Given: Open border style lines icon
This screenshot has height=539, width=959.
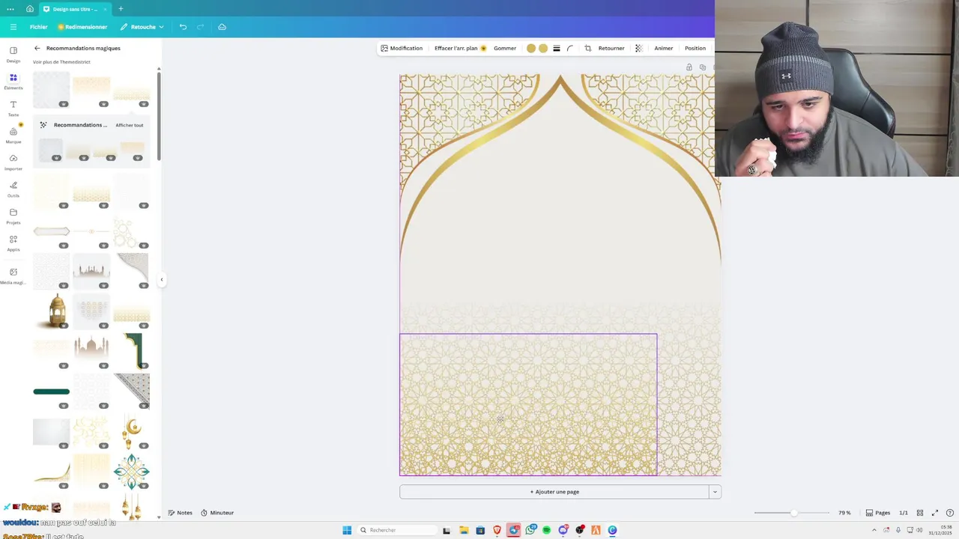Looking at the screenshot, I should click(557, 48).
